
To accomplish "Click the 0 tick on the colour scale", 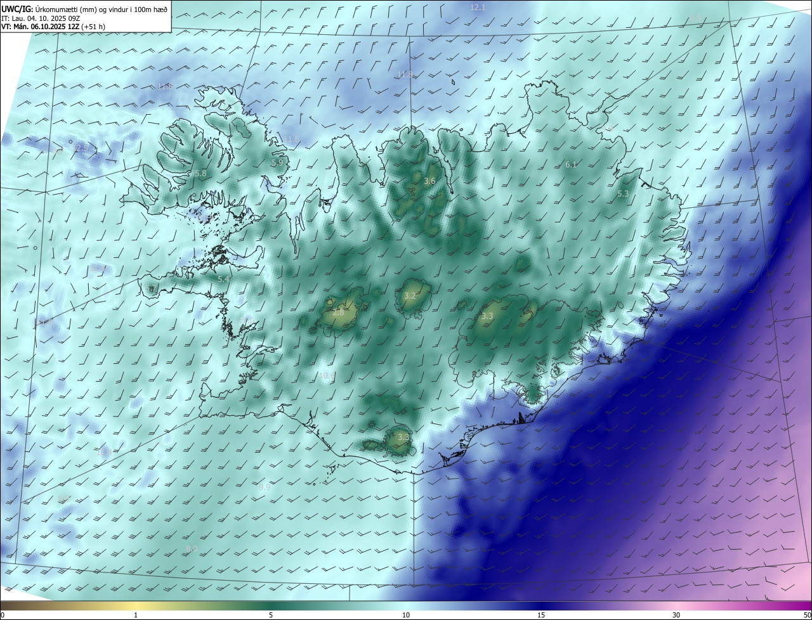I will 2,615.
